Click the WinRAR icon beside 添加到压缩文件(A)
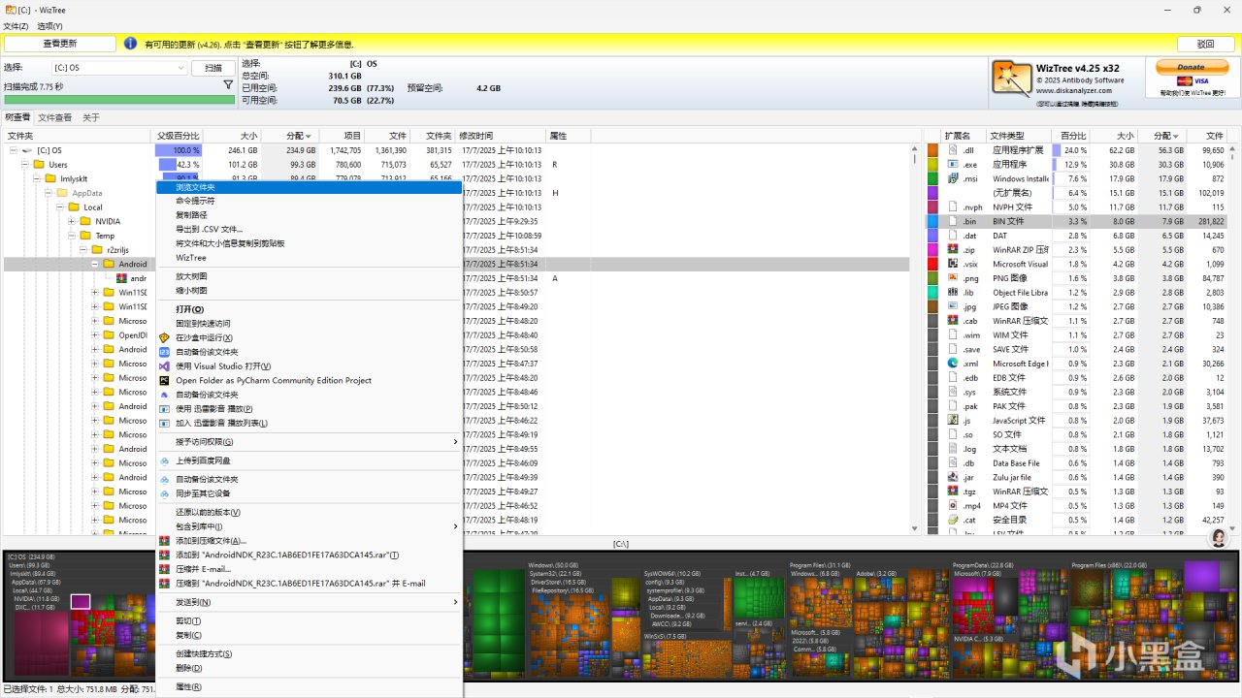1242x698 pixels. tap(164, 541)
